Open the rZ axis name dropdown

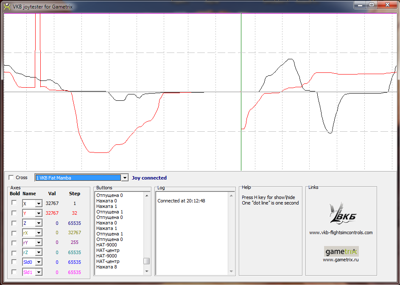[x=39, y=252]
